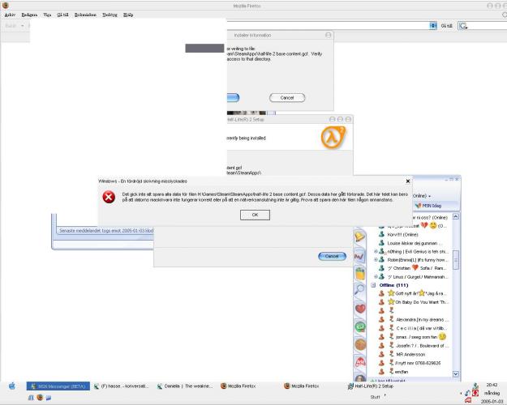Click the red tray icon next to the clock
The image size is (507, 405).
475,393
